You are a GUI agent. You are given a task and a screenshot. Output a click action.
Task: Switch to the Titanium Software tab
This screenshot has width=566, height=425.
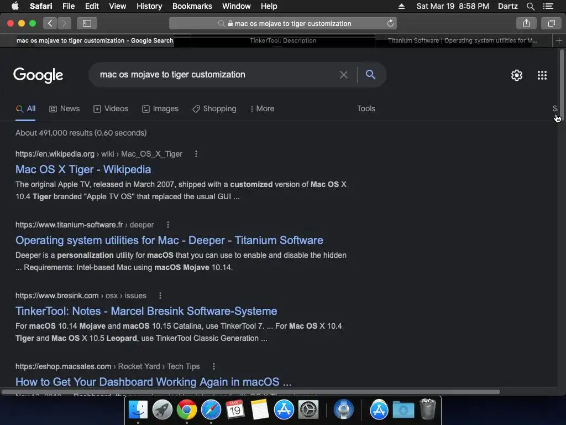click(x=463, y=40)
